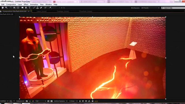Open the composition tab dropdown arrow
185x104 pixels.
[29, 11]
